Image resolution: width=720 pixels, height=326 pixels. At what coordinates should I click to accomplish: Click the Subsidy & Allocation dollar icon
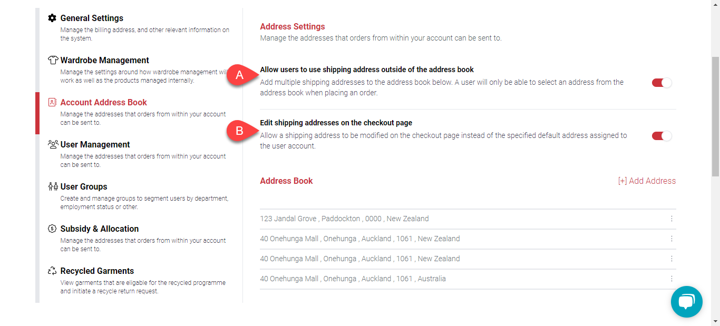(x=52, y=229)
